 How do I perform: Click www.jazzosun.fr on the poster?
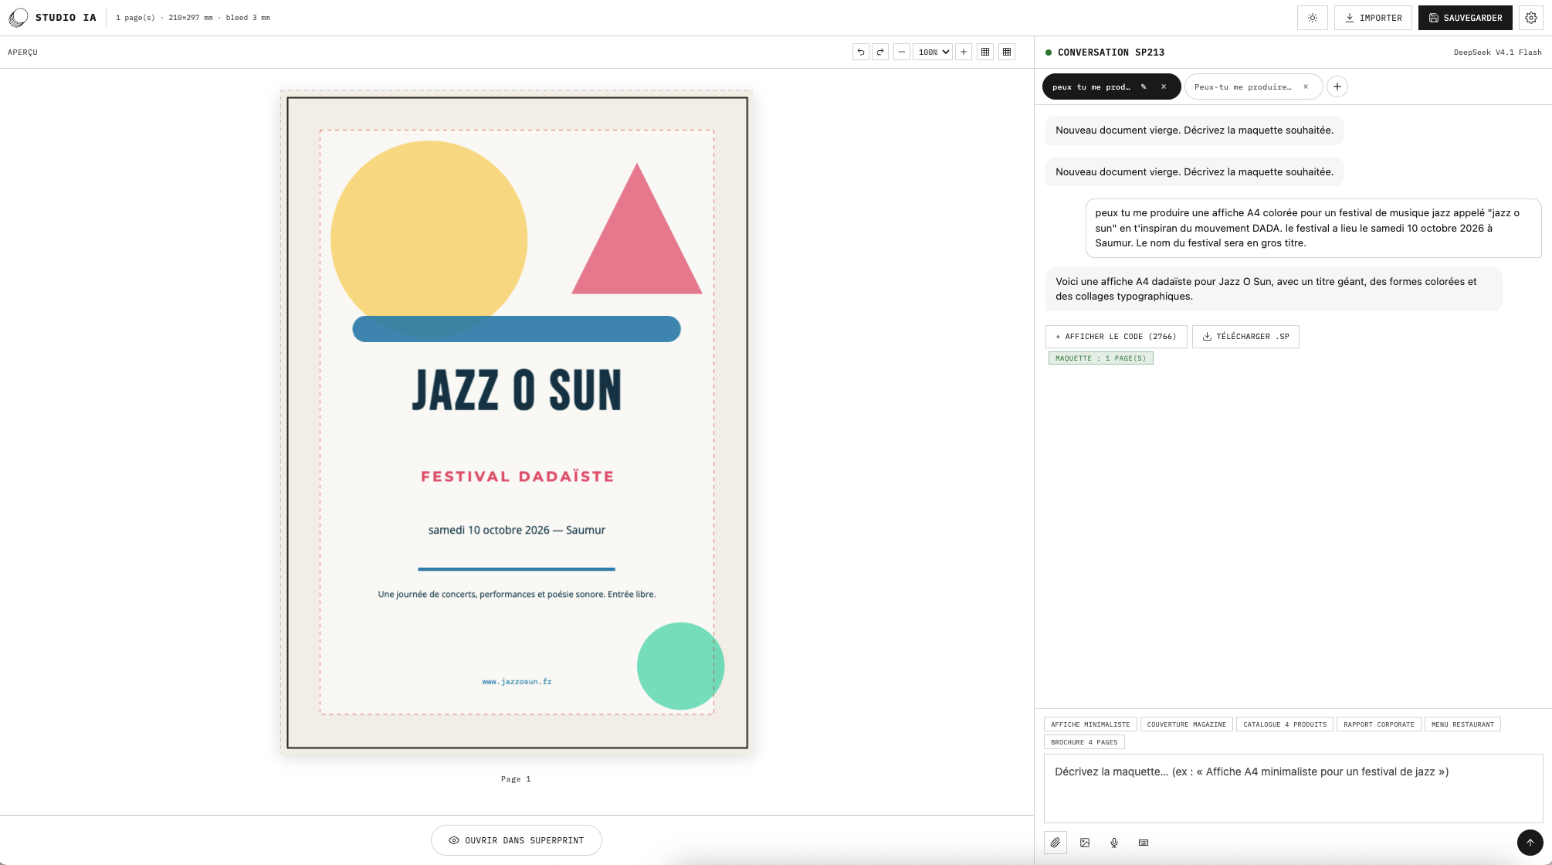tap(517, 681)
